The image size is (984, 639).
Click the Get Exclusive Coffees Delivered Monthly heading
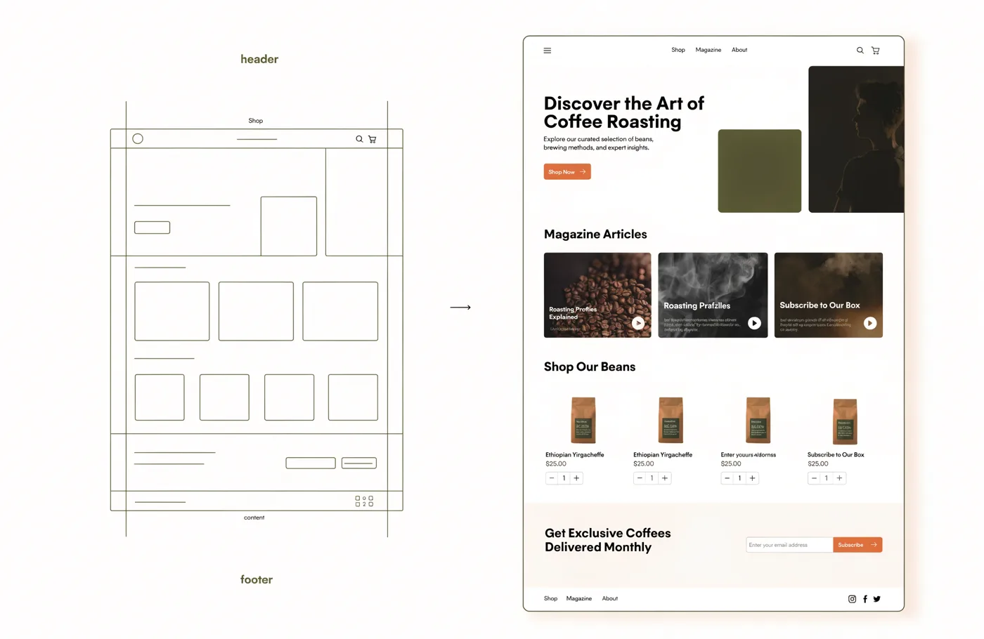pyautogui.click(x=608, y=540)
